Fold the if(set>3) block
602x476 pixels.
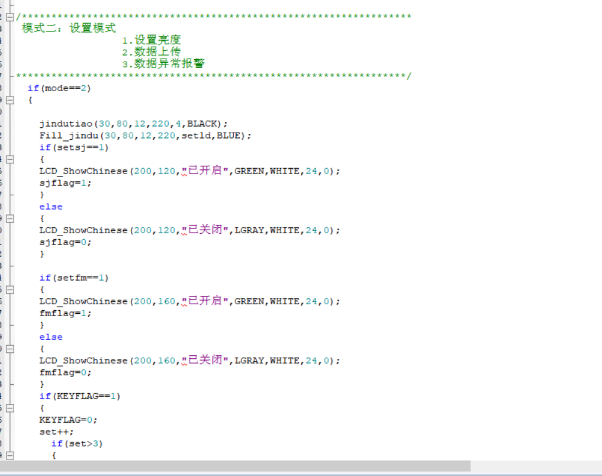click(9, 455)
